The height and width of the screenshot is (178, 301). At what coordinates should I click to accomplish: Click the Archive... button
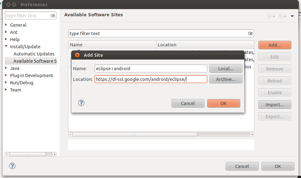[x=226, y=79]
